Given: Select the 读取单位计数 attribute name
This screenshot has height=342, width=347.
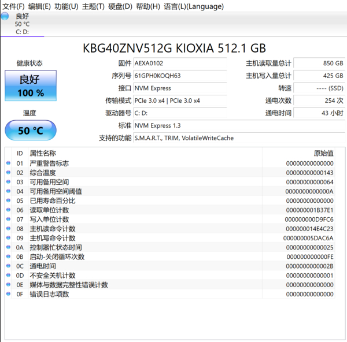Looking at the screenshot, I should point(49,210).
